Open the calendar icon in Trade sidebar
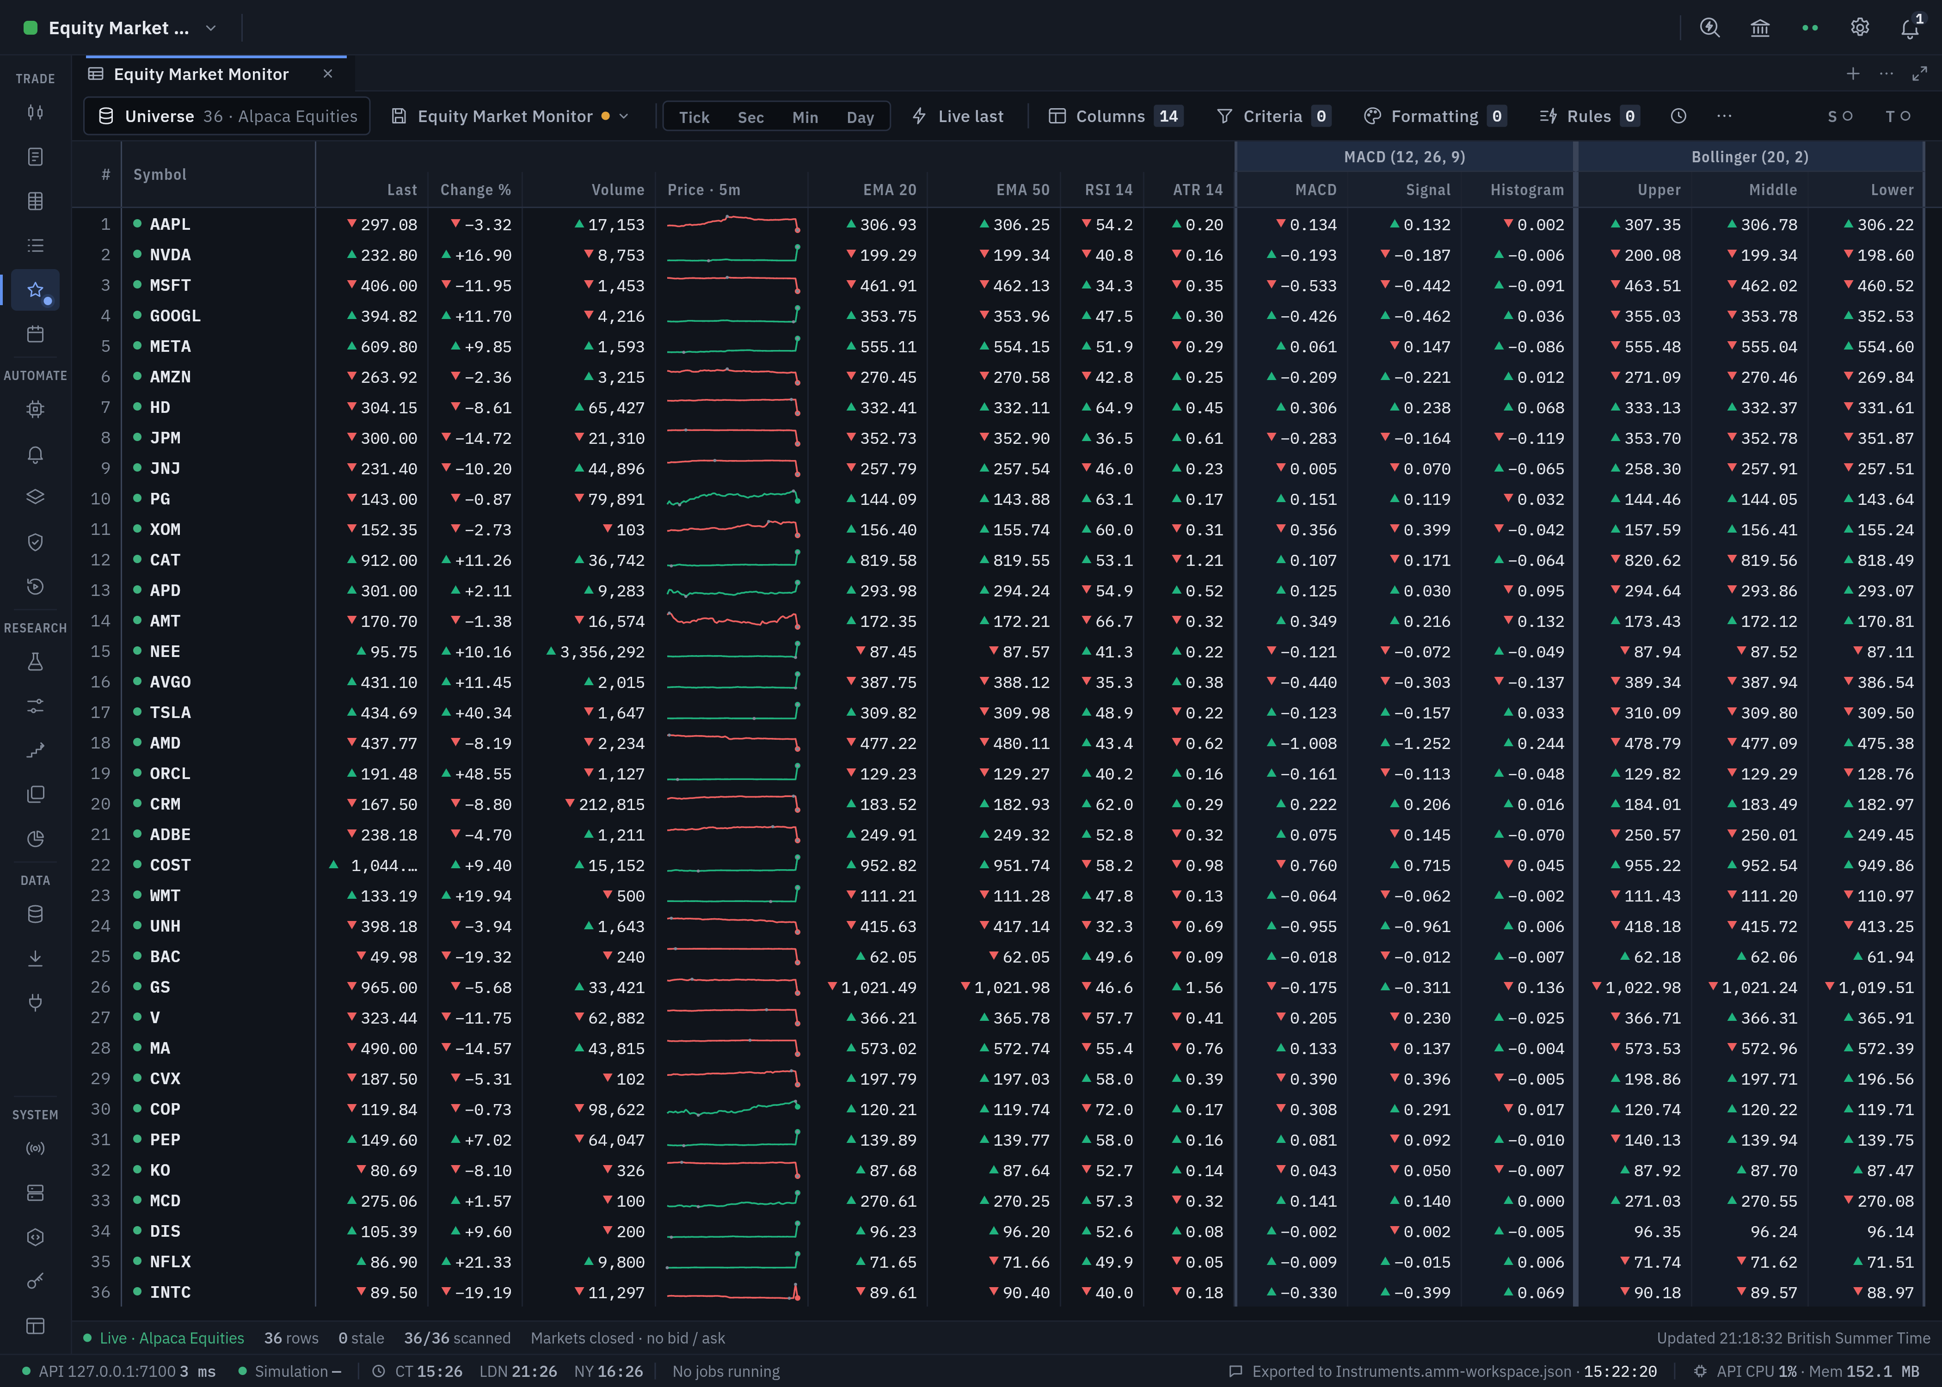The height and width of the screenshot is (1387, 1942). pos(35,334)
